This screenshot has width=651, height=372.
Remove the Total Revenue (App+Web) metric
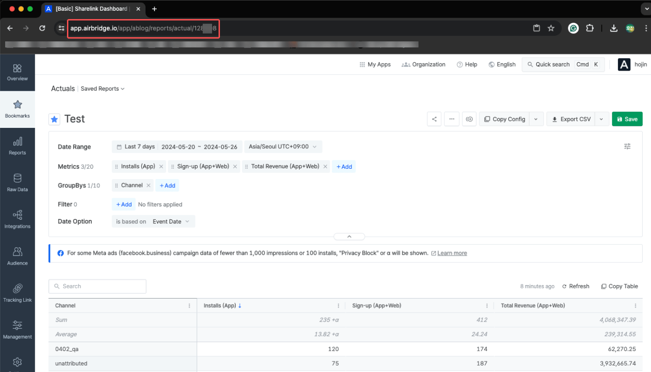click(325, 166)
